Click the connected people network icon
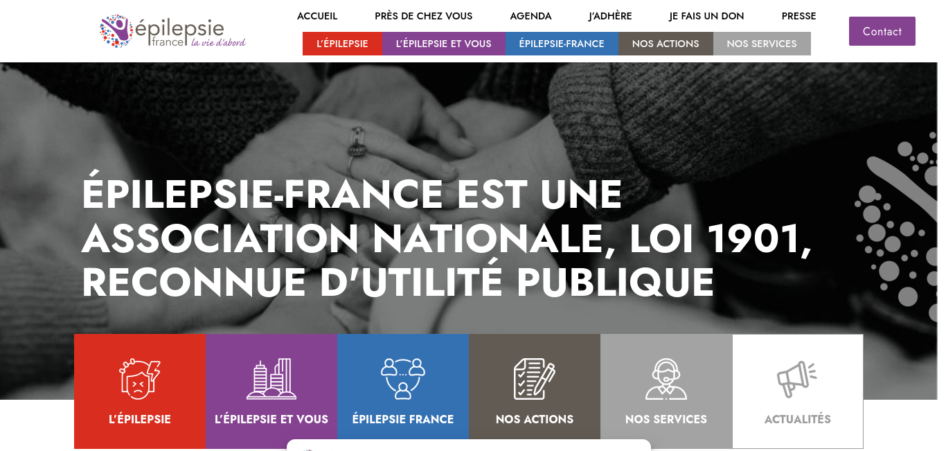The image size is (946, 451). click(403, 379)
